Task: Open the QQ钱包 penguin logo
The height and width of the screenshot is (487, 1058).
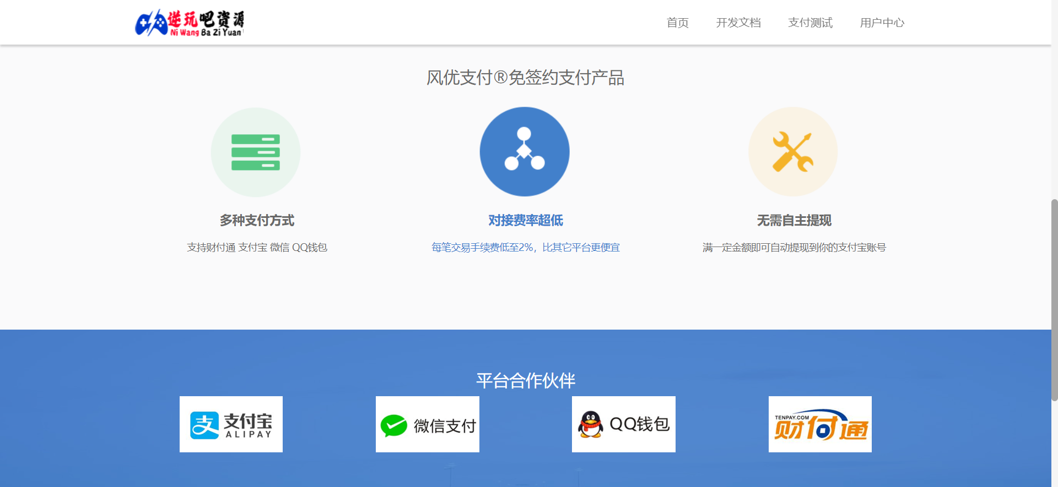Action: pyautogui.click(x=624, y=424)
